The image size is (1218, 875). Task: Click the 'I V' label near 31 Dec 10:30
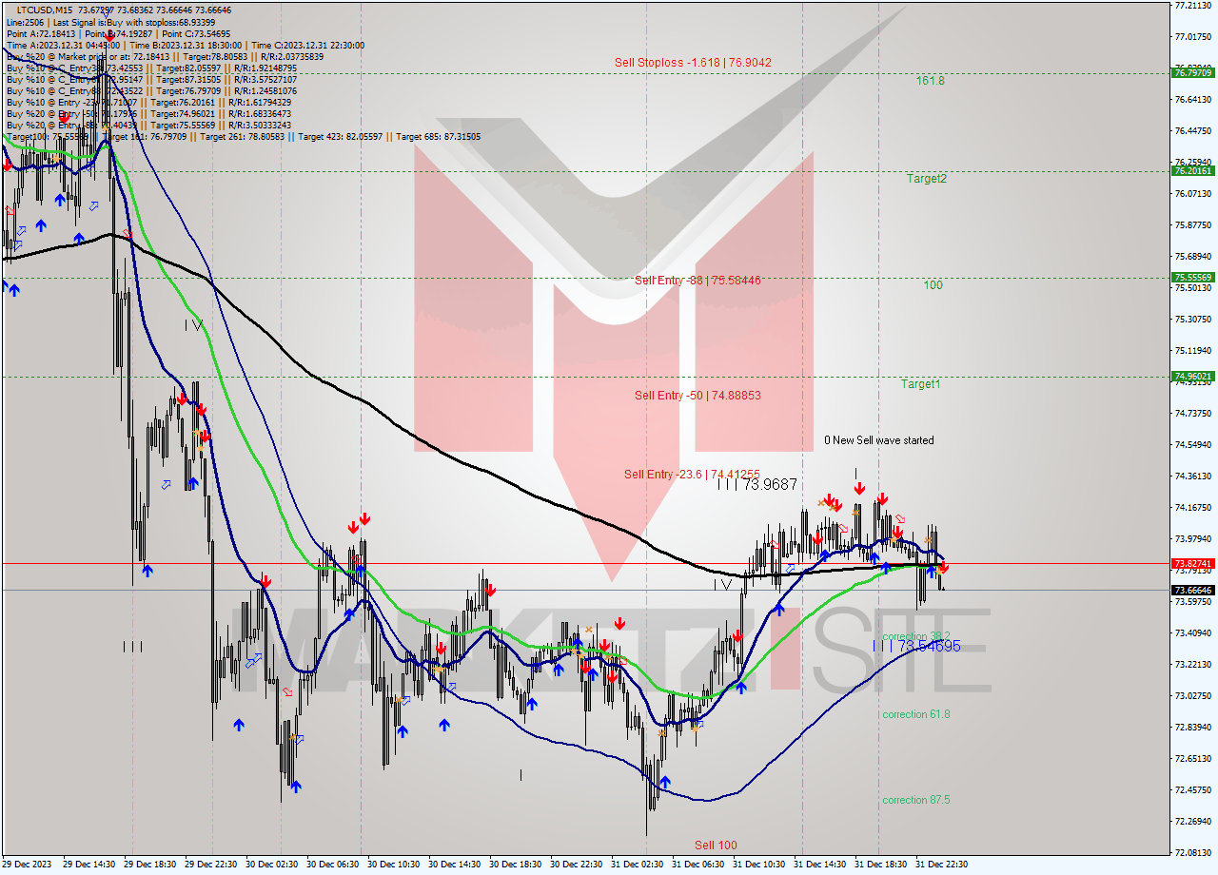coord(723,585)
